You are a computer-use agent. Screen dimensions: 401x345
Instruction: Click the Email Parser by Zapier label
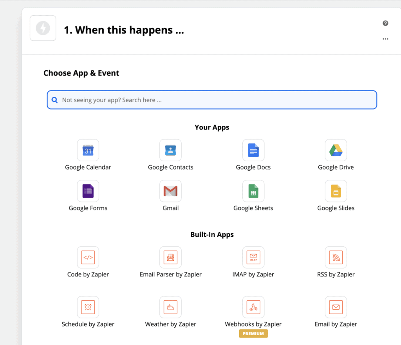coord(171,275)
